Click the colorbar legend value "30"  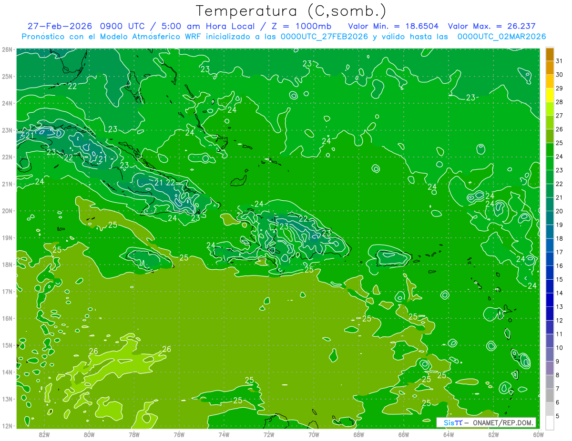559,75
